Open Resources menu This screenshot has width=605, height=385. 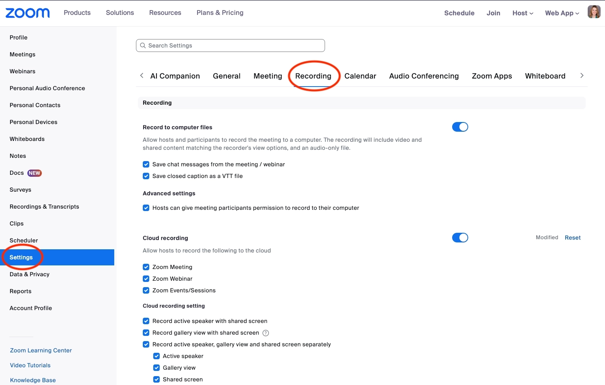[165, 12]
